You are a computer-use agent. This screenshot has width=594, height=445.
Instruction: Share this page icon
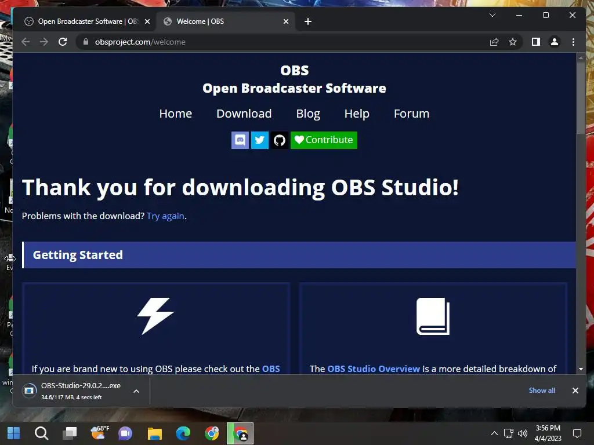(x=494, y=42)
